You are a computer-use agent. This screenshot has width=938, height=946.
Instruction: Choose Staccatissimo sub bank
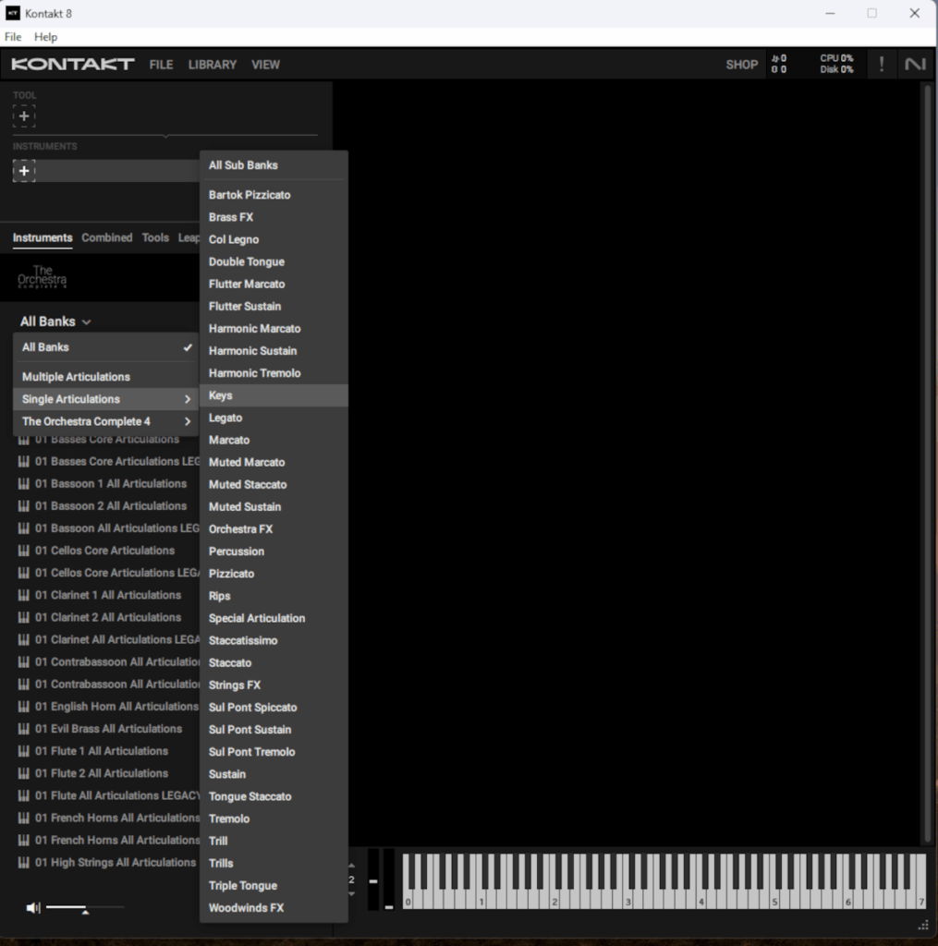click(274, 641)
